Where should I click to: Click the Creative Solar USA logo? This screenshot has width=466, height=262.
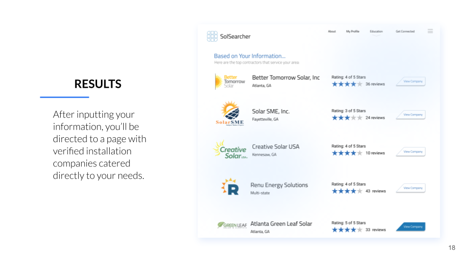tap(230, 150)
